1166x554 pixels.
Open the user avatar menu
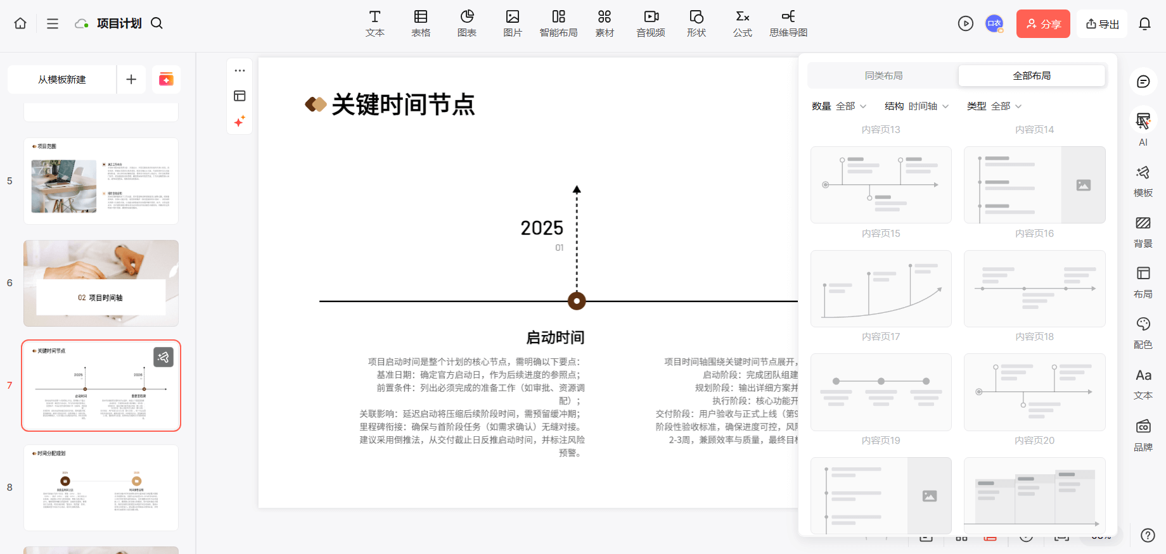point(994,23)
